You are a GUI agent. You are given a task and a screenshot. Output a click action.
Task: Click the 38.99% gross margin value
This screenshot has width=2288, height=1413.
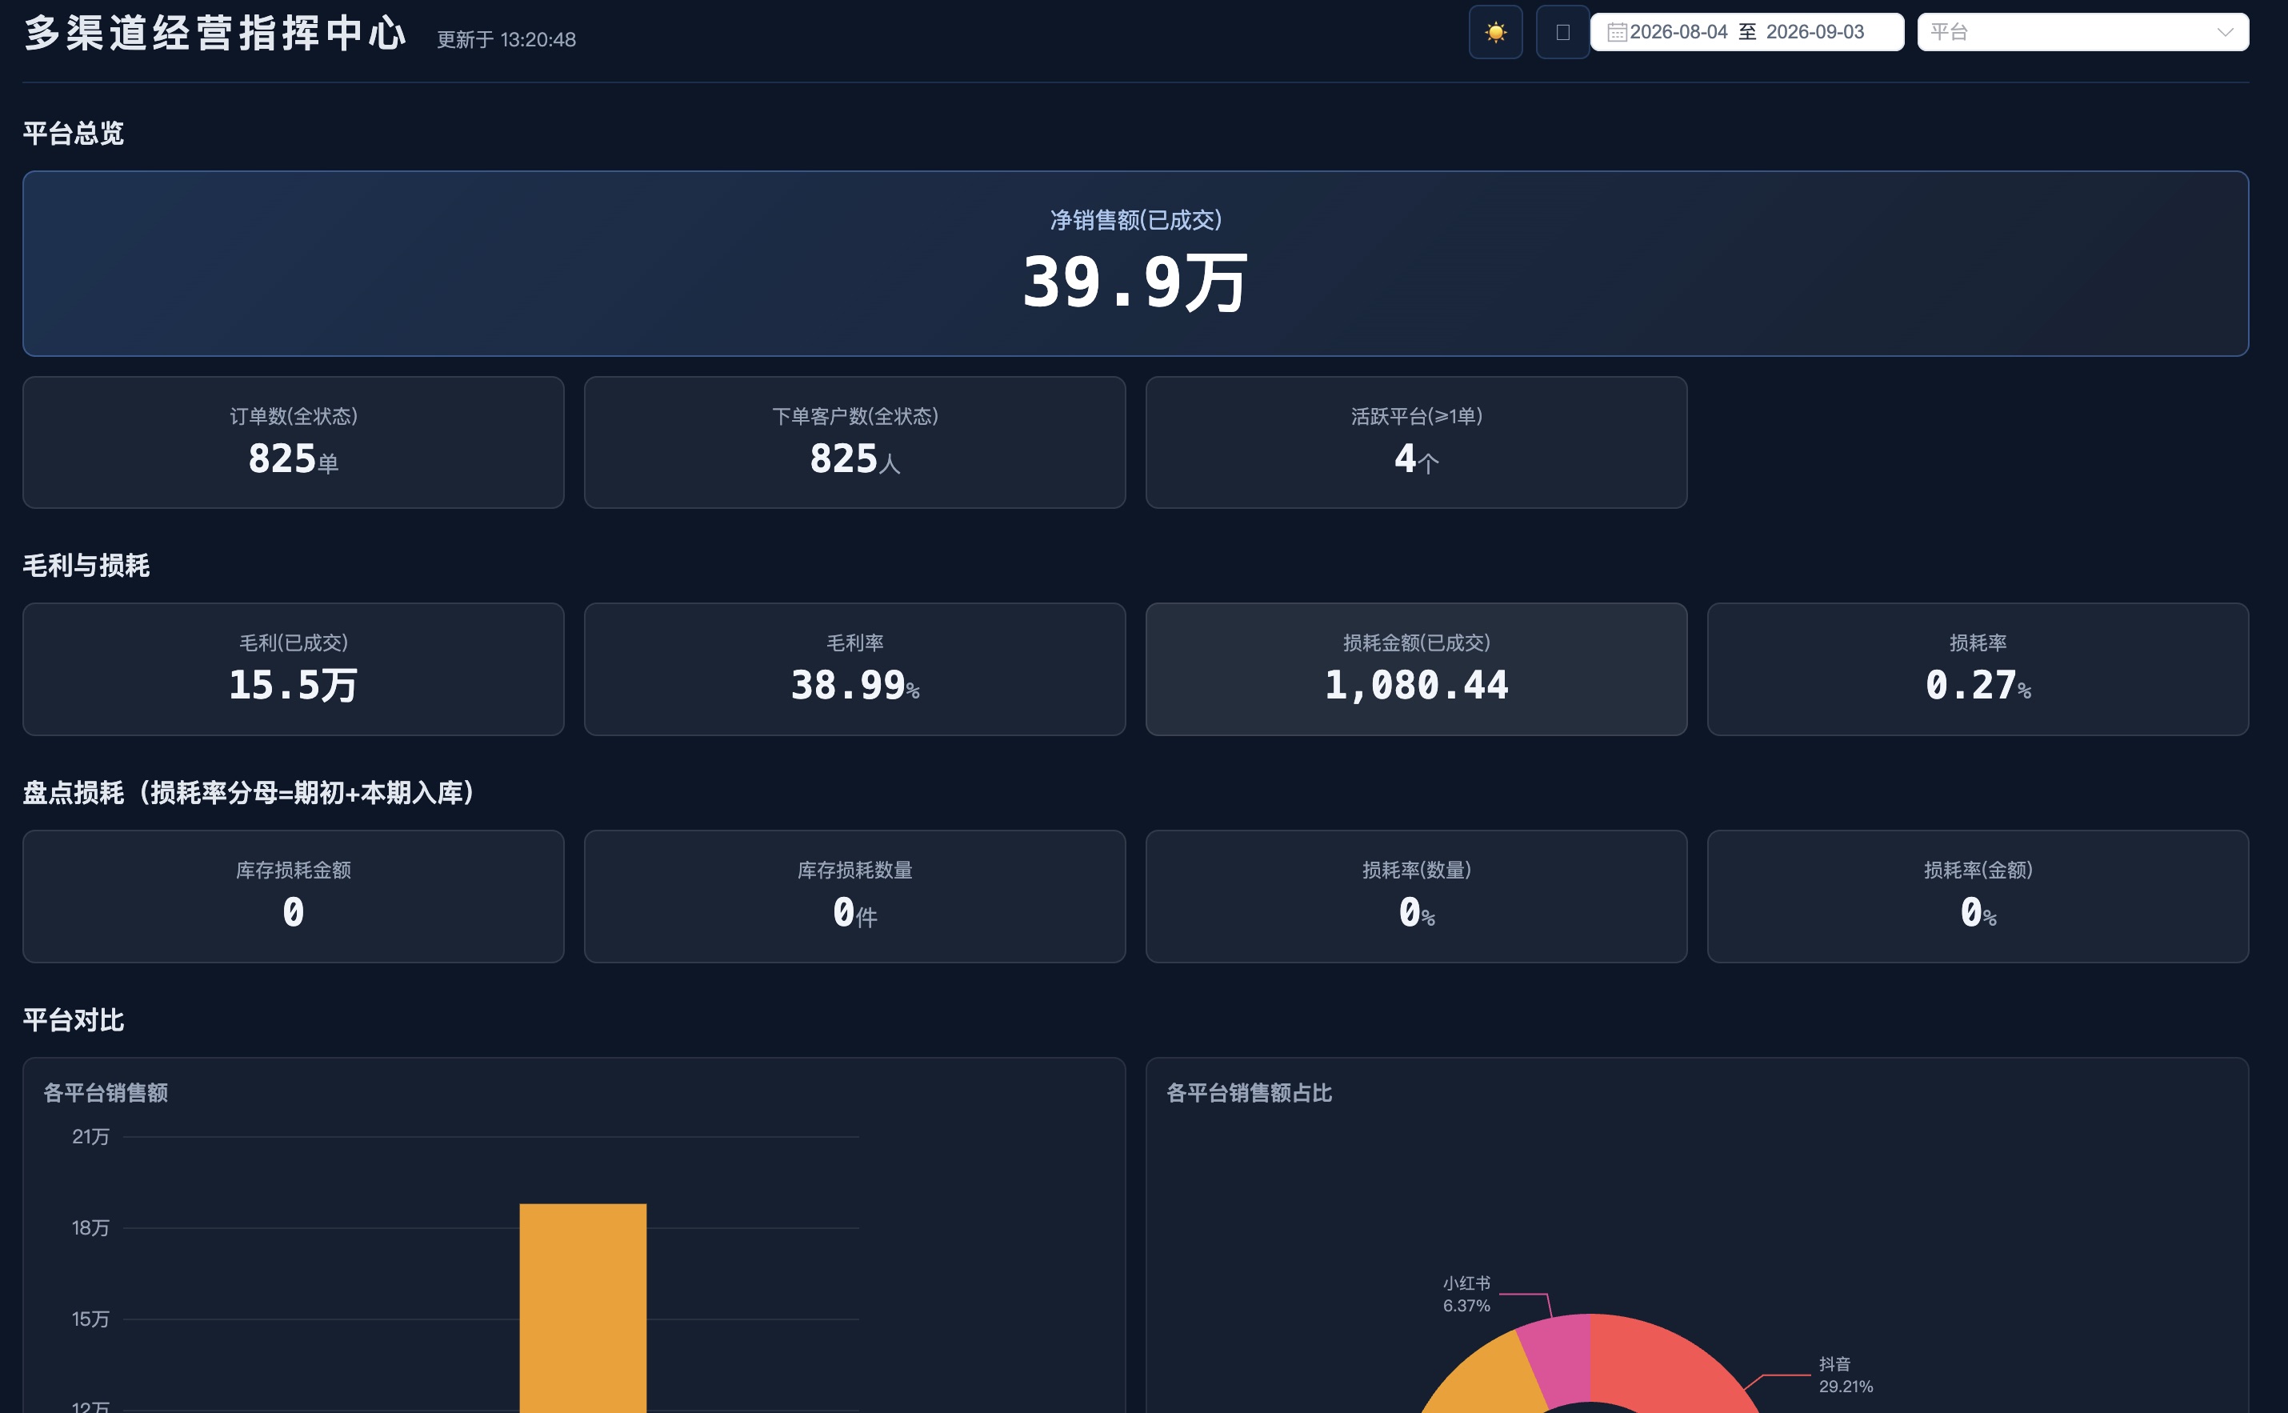click(855, 685)
